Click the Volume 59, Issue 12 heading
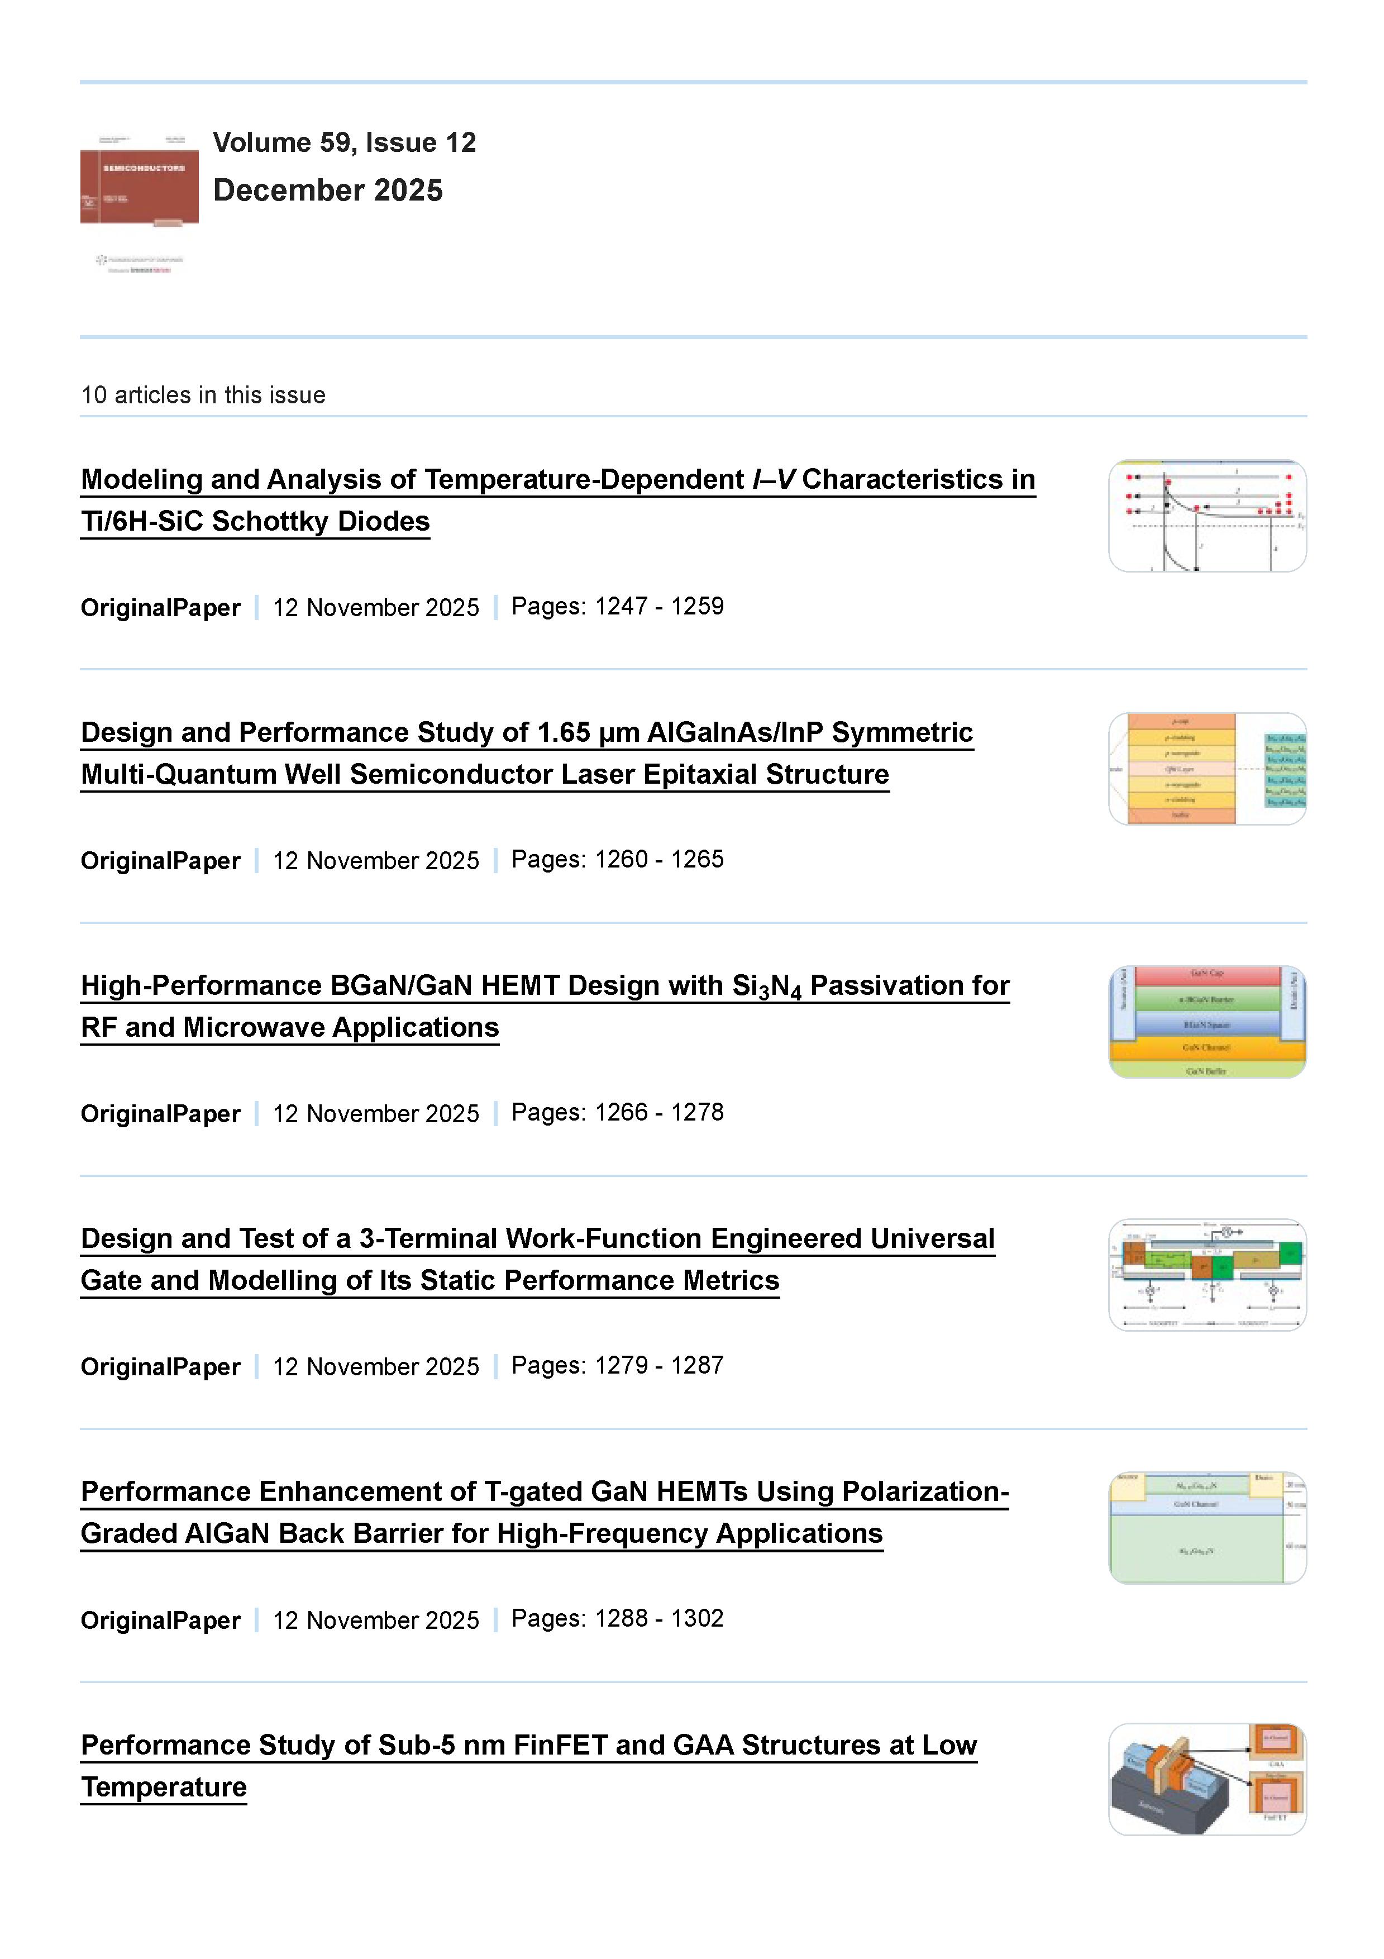This screenshot has width=1384, height=1959. tap(344, 142)
